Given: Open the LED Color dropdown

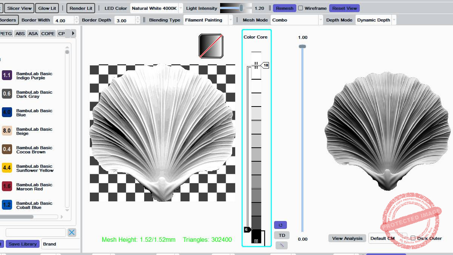Looking at the screenshot, I should [157, 8].
